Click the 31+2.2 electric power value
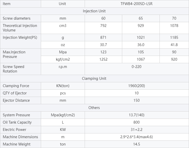 pos(137,130)
